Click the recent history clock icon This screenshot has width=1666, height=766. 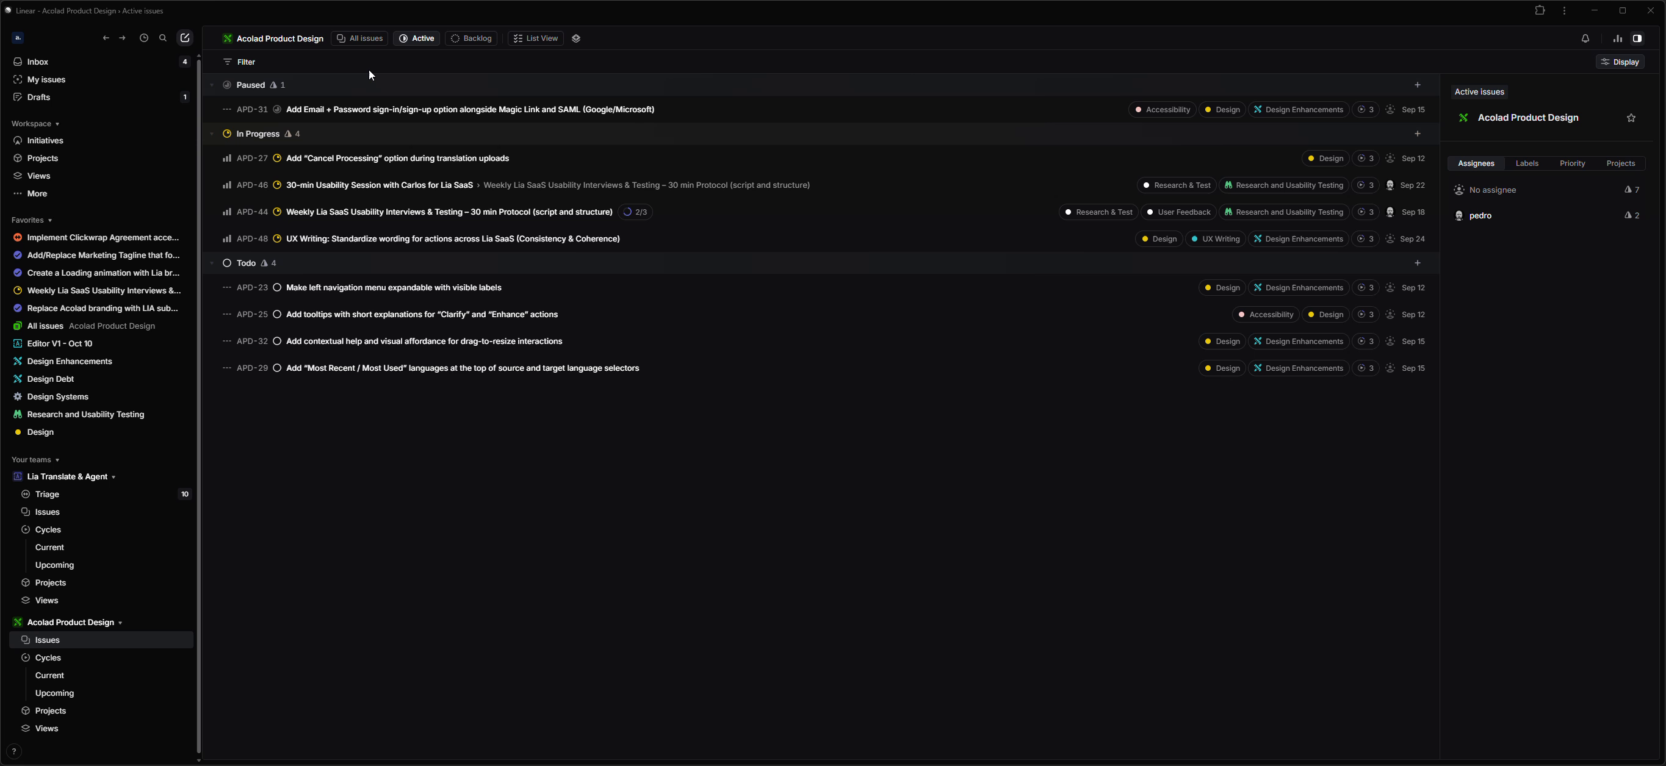point(143,38)
